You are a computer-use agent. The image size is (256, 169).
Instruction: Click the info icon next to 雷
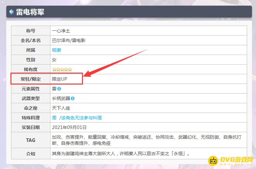(x=59, y=89)
